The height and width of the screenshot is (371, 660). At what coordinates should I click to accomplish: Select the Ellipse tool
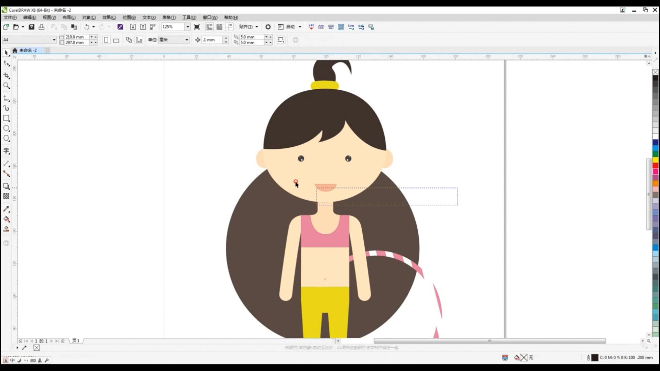click(6, 128)
